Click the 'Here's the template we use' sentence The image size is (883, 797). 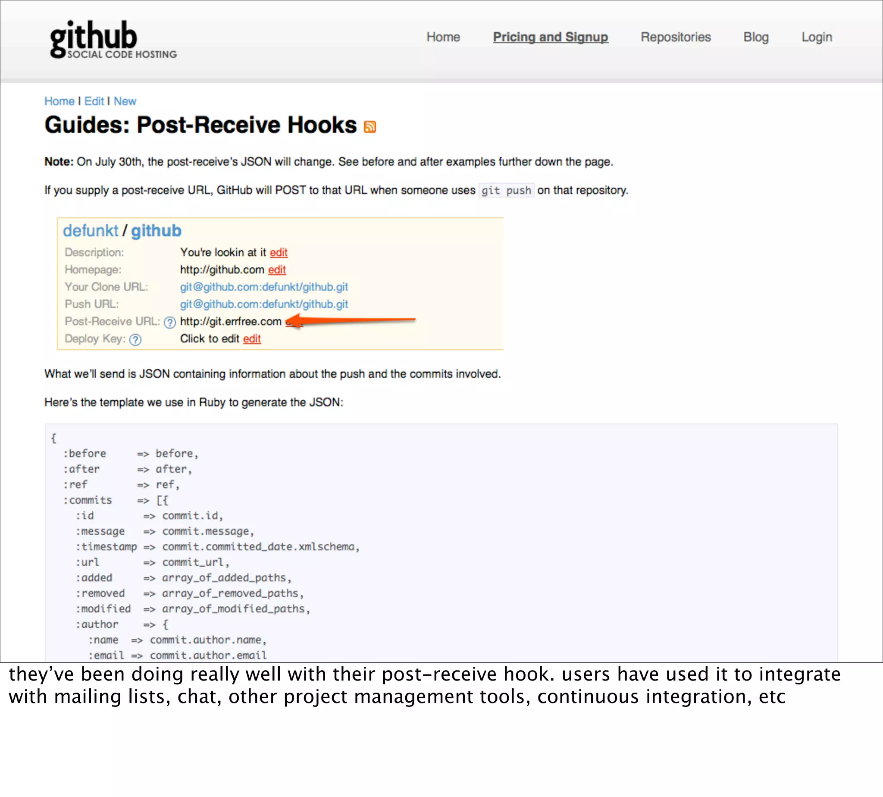(194, 402)
